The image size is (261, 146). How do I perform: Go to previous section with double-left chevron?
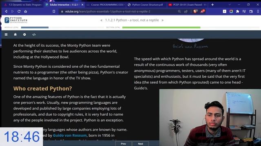[102, 20]
